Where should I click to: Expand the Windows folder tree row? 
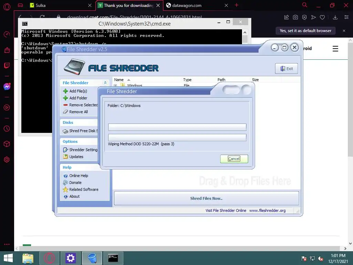pyautogui.click(x=115, y=86)
